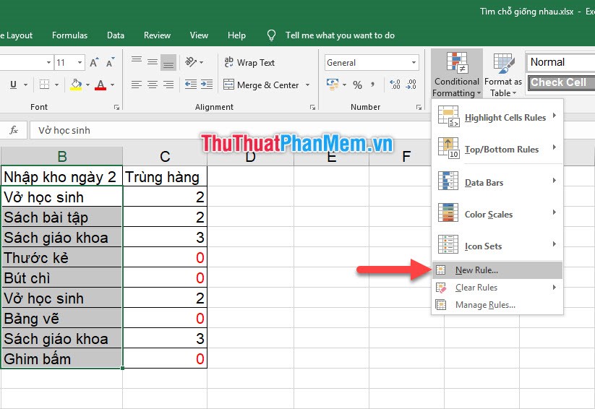Open Merge & Center dropdown arrow
The image size is (595, 409).
(x=308, y=85)
